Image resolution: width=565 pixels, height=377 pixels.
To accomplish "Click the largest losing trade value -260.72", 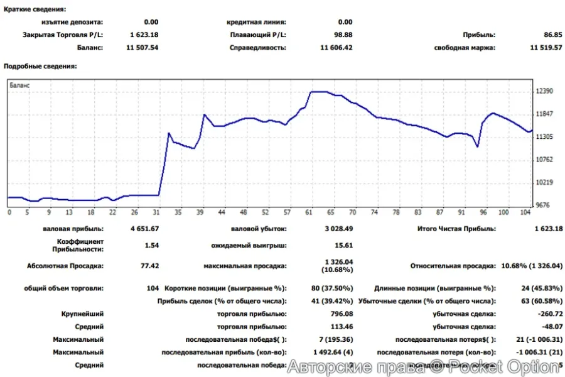I will tap(551, 314).
